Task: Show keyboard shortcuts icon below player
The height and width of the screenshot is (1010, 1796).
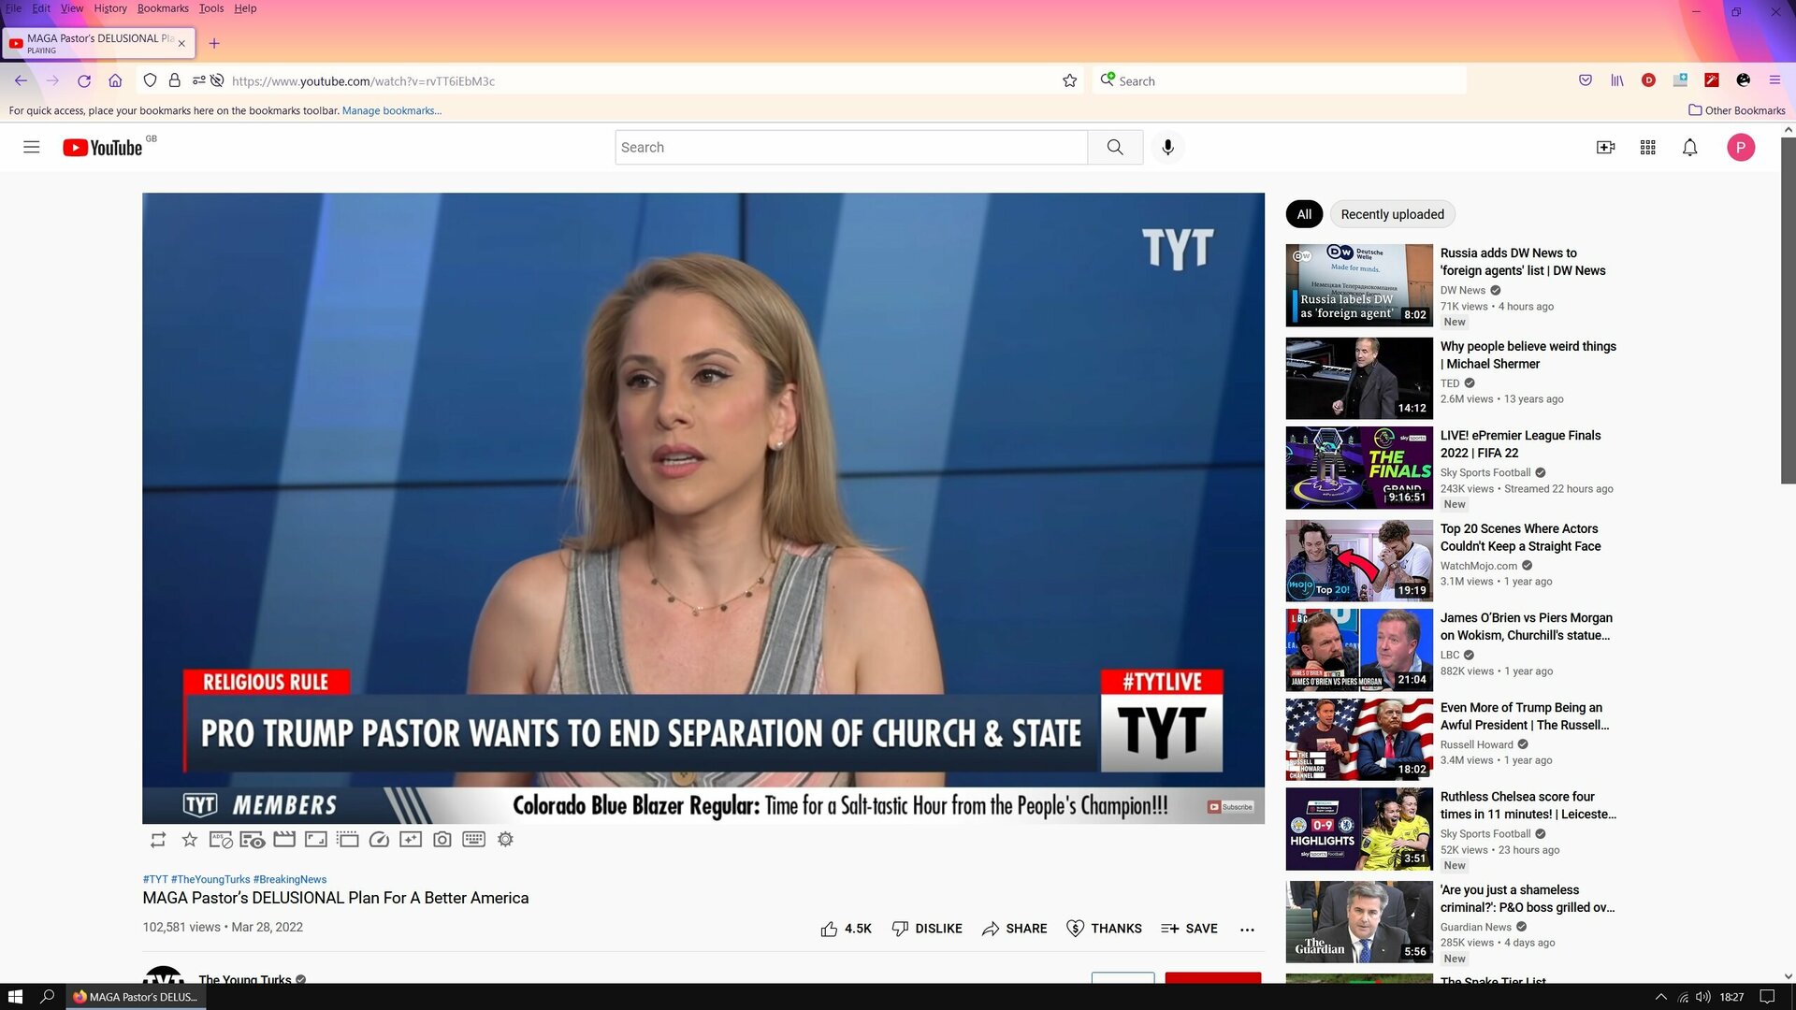Action: [474, 840]
